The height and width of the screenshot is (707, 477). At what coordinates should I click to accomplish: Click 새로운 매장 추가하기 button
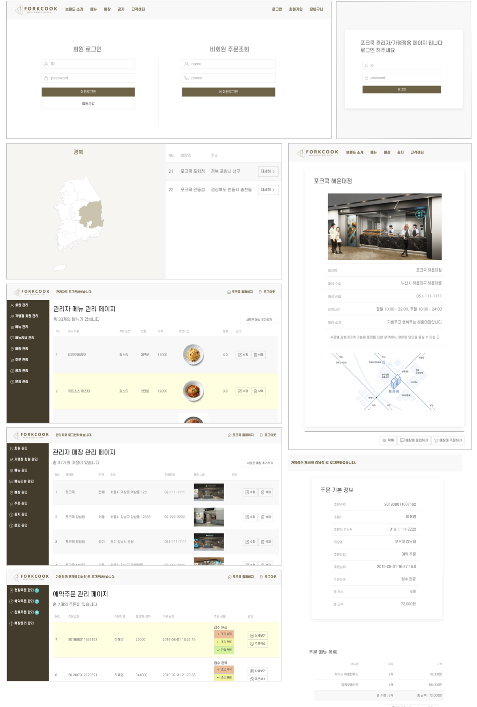pos(260,463)
